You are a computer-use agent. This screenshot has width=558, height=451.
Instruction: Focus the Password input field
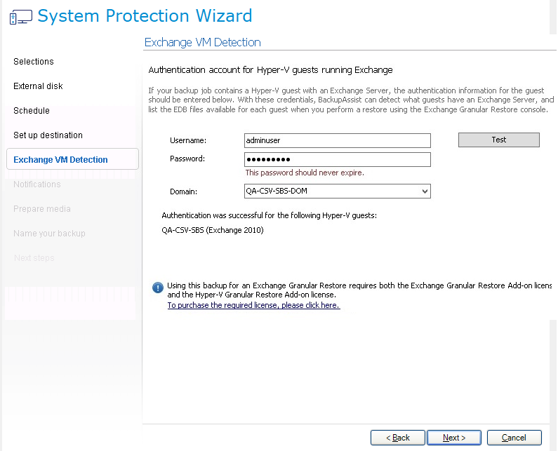pos(336,159)
